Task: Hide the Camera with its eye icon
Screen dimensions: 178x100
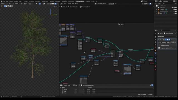Action: [x=174, y=10]
